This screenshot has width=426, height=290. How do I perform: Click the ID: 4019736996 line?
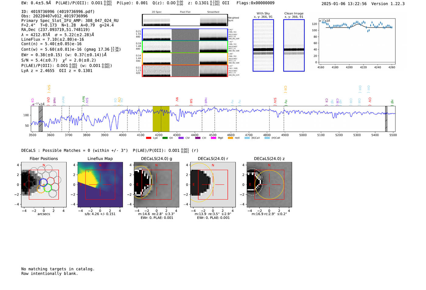tap(58, 12)
